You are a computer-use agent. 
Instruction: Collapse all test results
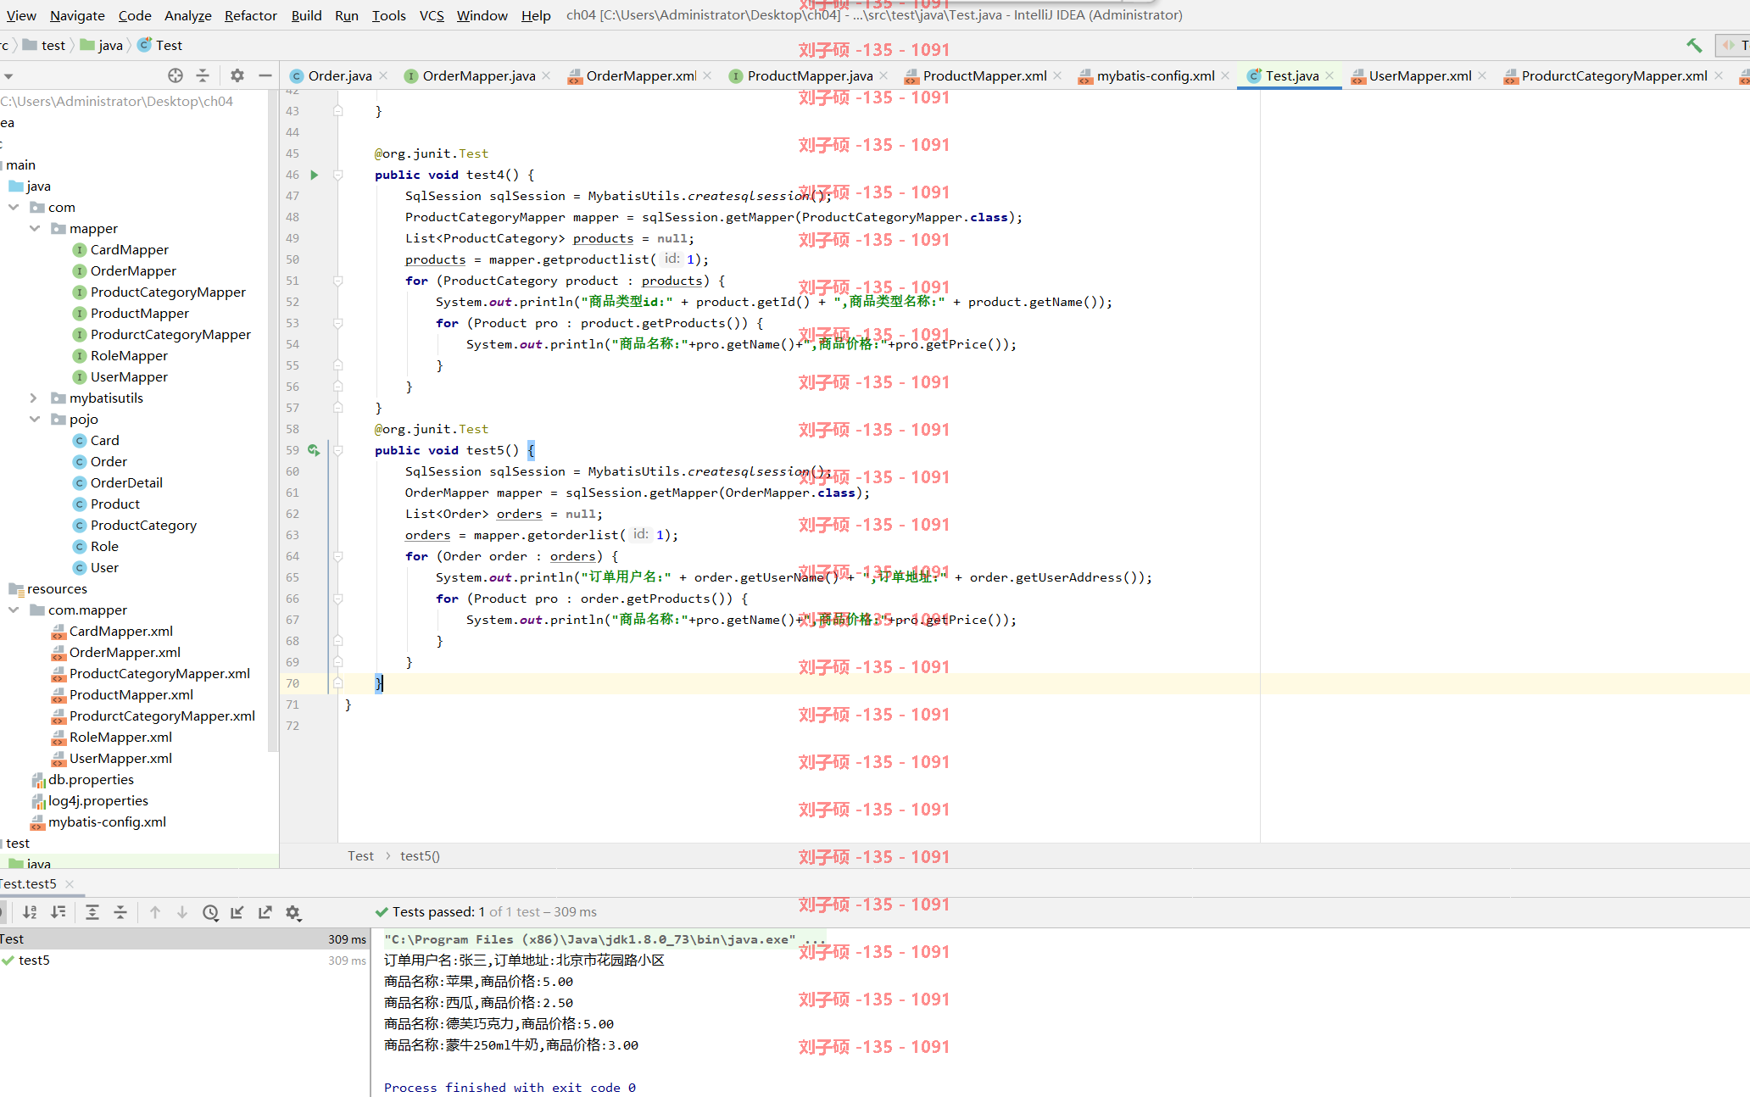pyautogui.click(x=120, y=912)
